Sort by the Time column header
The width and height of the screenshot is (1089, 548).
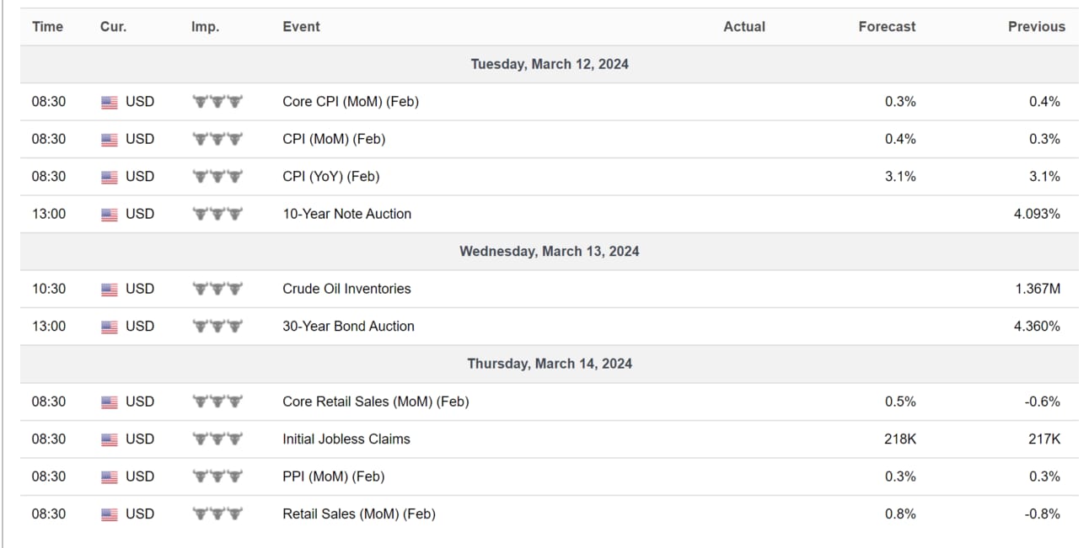(x=47, y=27)
